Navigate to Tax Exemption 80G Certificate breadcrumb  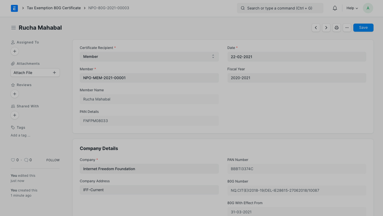[x=54, y=8]
